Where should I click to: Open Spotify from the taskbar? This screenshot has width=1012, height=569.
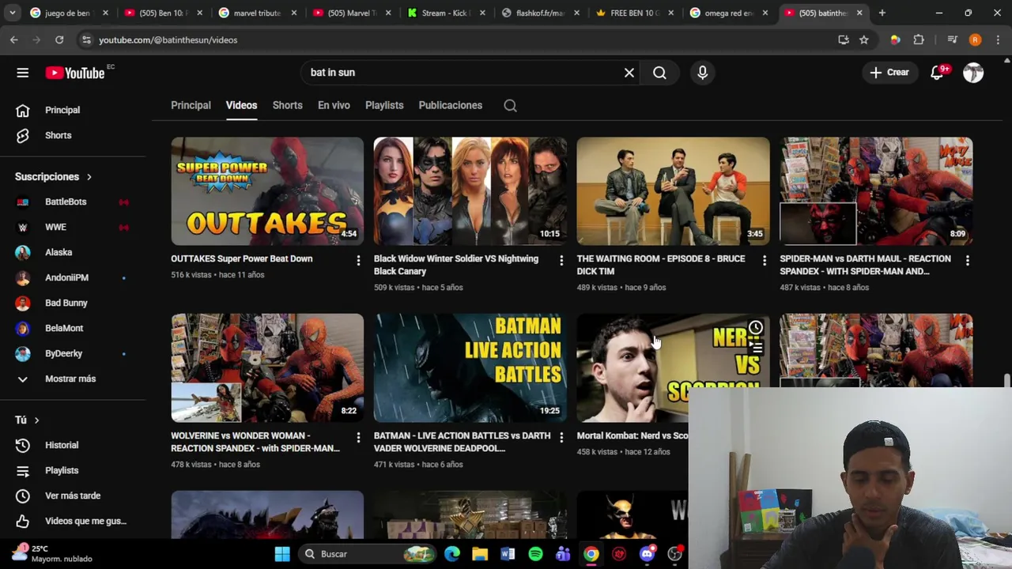535,554
